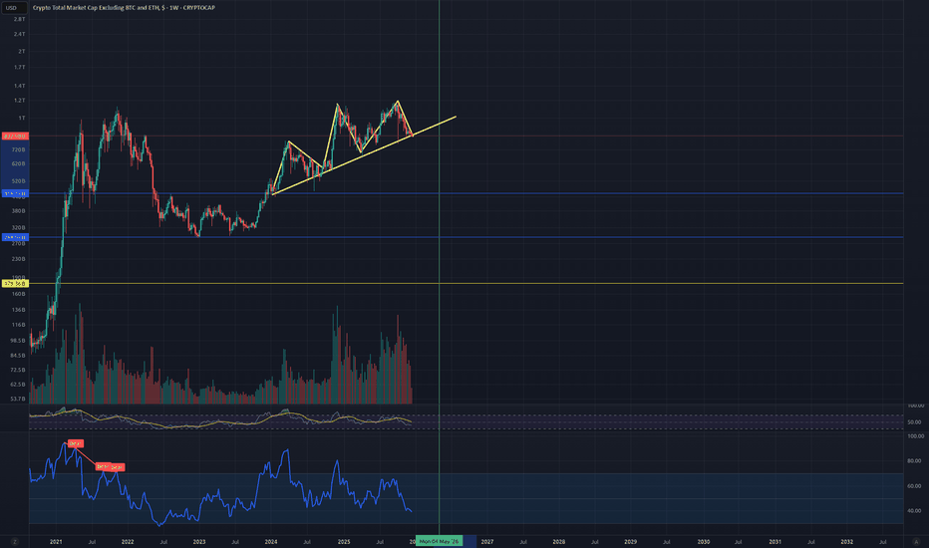
Task: Click the 136B price axis label
Action: [19, 310]
